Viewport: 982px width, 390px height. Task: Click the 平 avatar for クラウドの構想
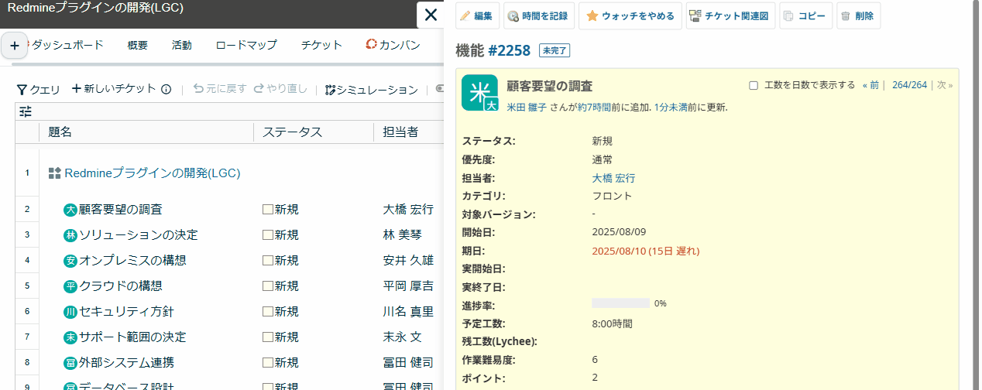point(70,286)
